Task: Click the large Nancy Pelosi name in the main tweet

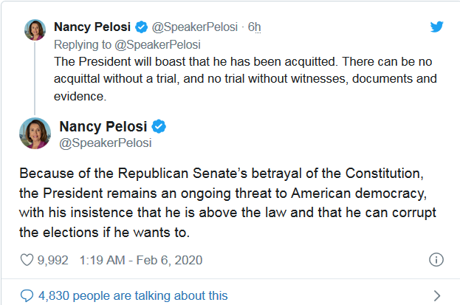Action: 103,126
